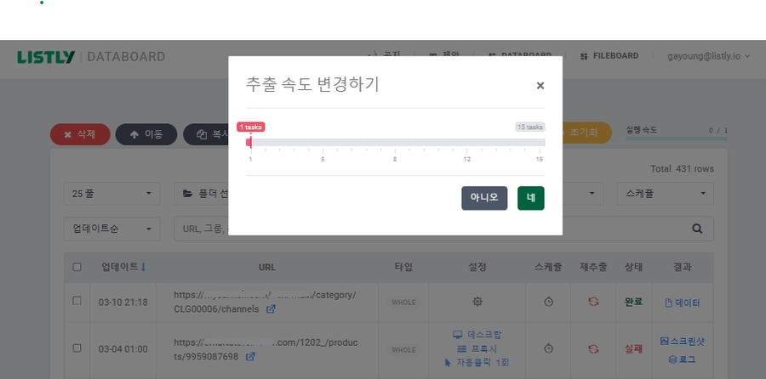Click the 프록시 setting in second row
This screenshot has height=379, width=766.
point(477,348)
